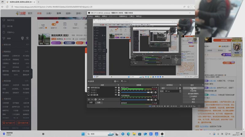Toggle eye icon of second source row
Image resolution: width=245 pixels, height=137 pixels.
pyautogui.click(x=116, y=90)
